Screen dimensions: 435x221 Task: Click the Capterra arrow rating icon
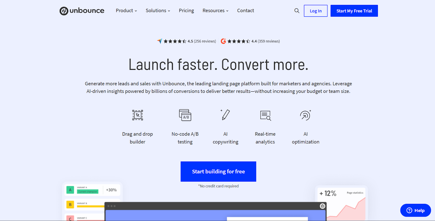[160, 41]
